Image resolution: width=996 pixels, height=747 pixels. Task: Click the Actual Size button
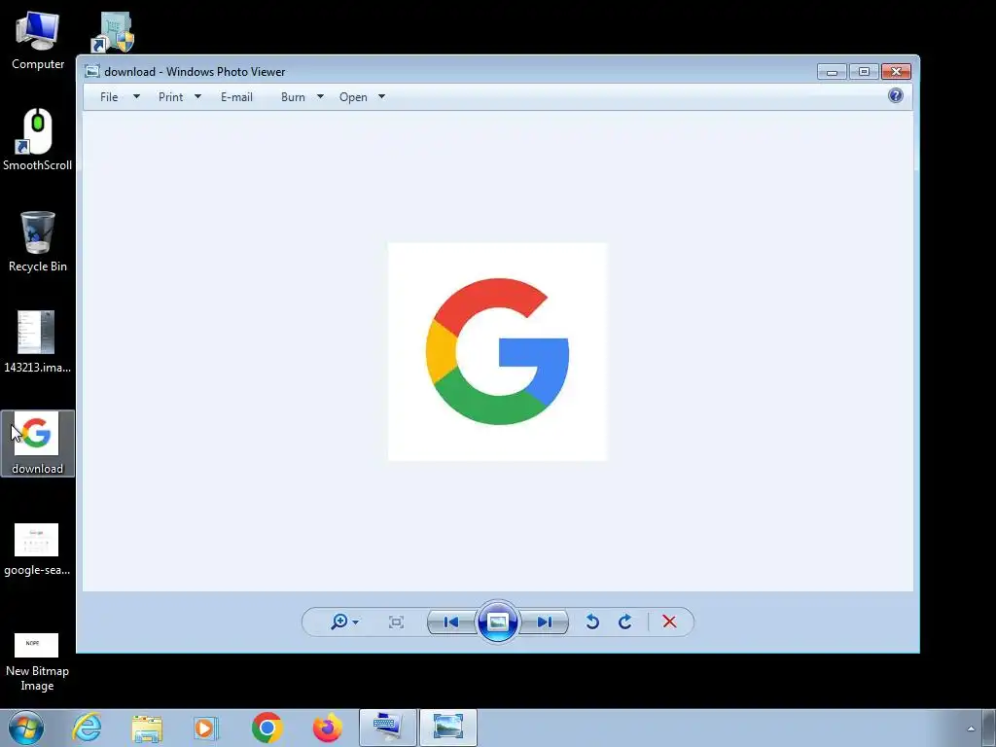point(397,622)
